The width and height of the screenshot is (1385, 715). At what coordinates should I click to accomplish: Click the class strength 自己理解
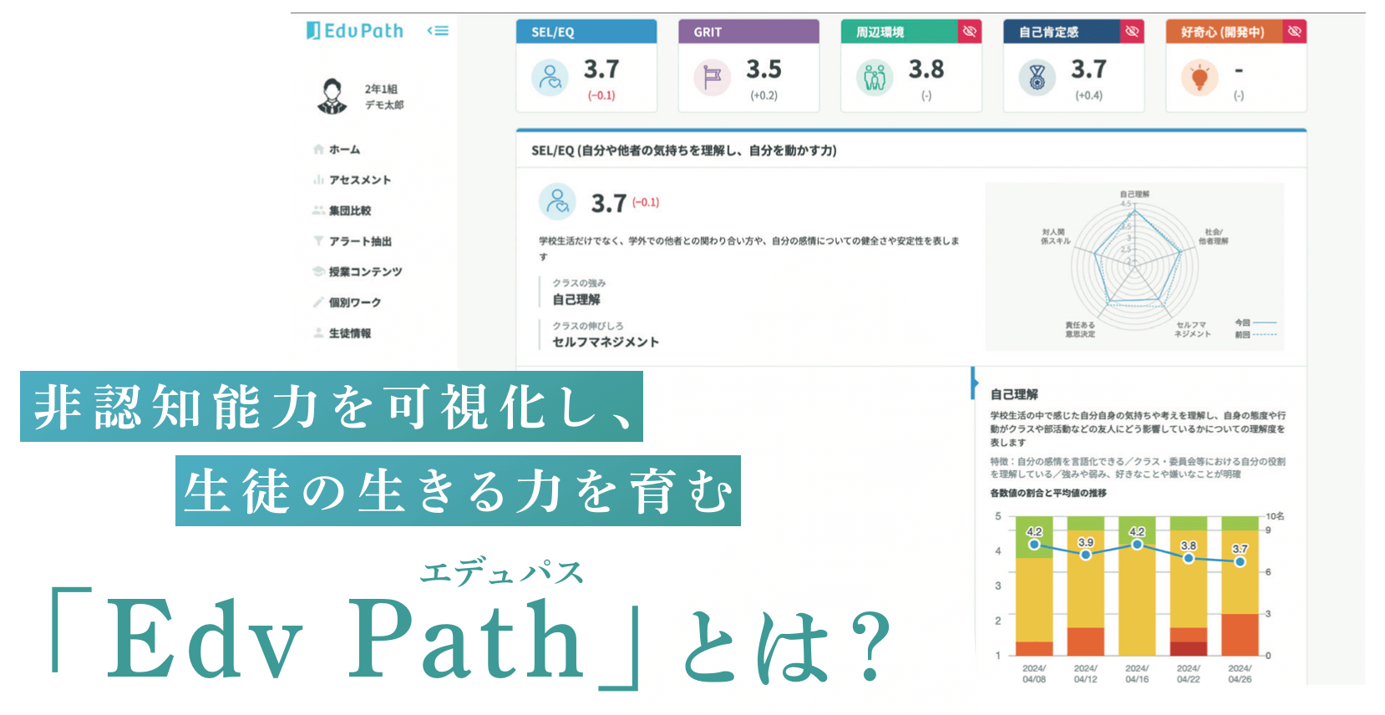click(x=576, y=299)
